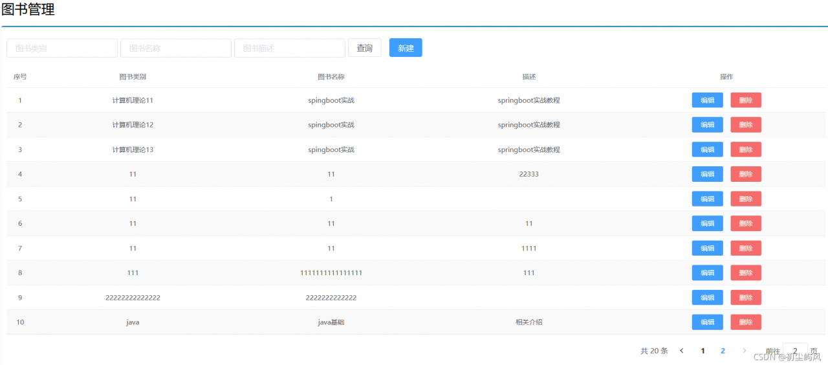Click 编辑 button in row 6
828x365 pixels.
tap(708, 223)
